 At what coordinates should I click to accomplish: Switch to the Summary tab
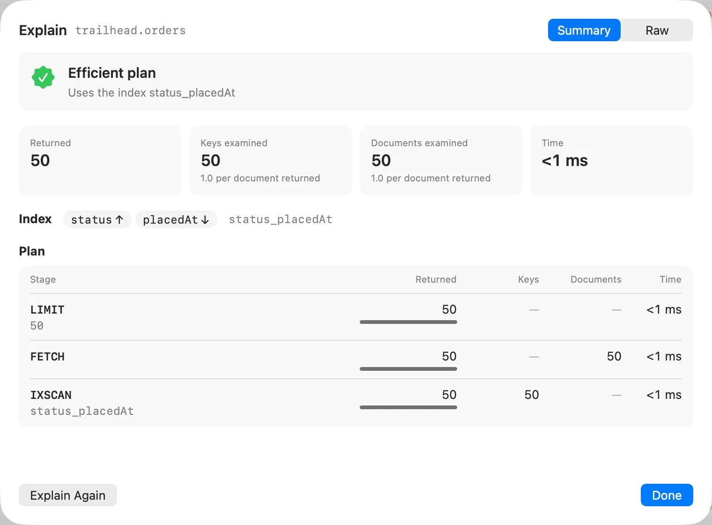[x=584, y=30]
